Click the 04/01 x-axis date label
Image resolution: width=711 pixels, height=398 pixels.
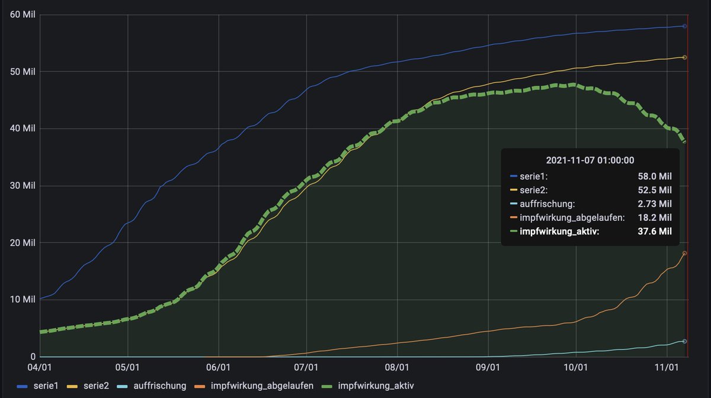pos(40,367)
